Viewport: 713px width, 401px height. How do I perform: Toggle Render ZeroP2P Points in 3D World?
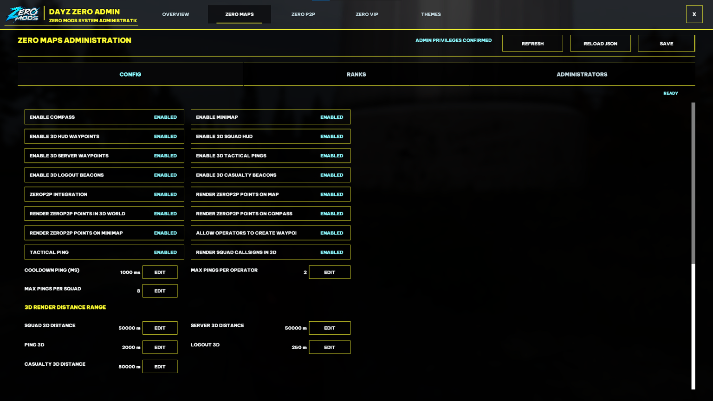(x=104, y=214)
